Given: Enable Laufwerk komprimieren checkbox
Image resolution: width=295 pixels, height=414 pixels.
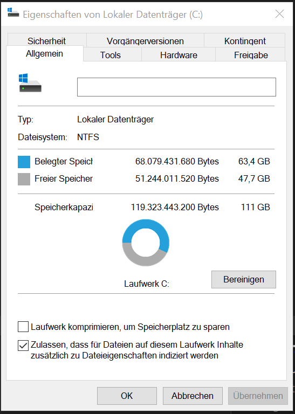Looking at the screenshot, I should [x=23, y=327].
